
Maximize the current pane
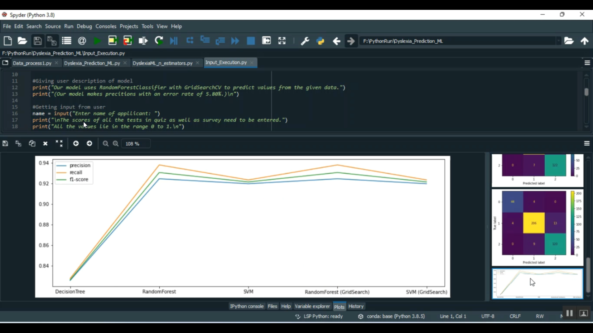pos(282,41)
